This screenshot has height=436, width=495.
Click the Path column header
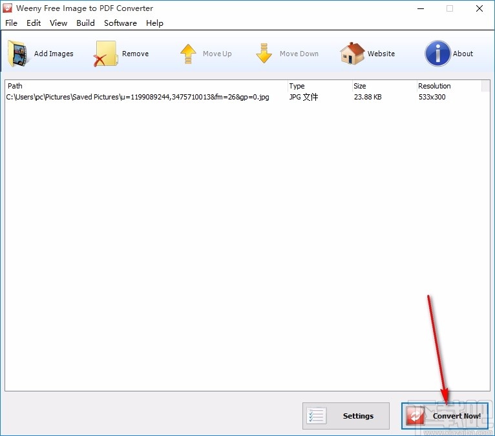point(146,86)
